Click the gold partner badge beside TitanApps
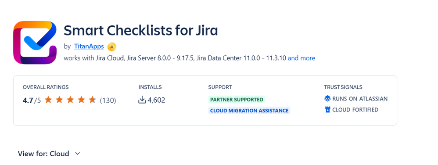This screenshot has height=165, width=438. click(x=112, y=47)
